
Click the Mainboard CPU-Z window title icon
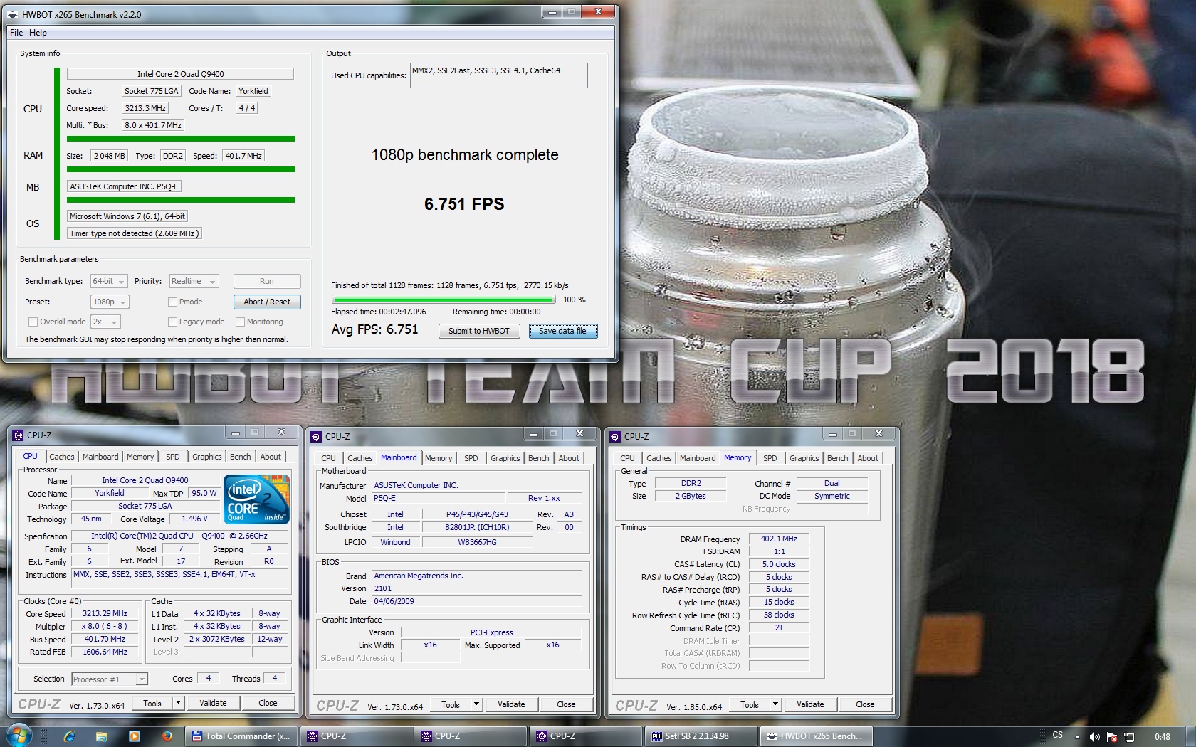(x=317, y=437)
